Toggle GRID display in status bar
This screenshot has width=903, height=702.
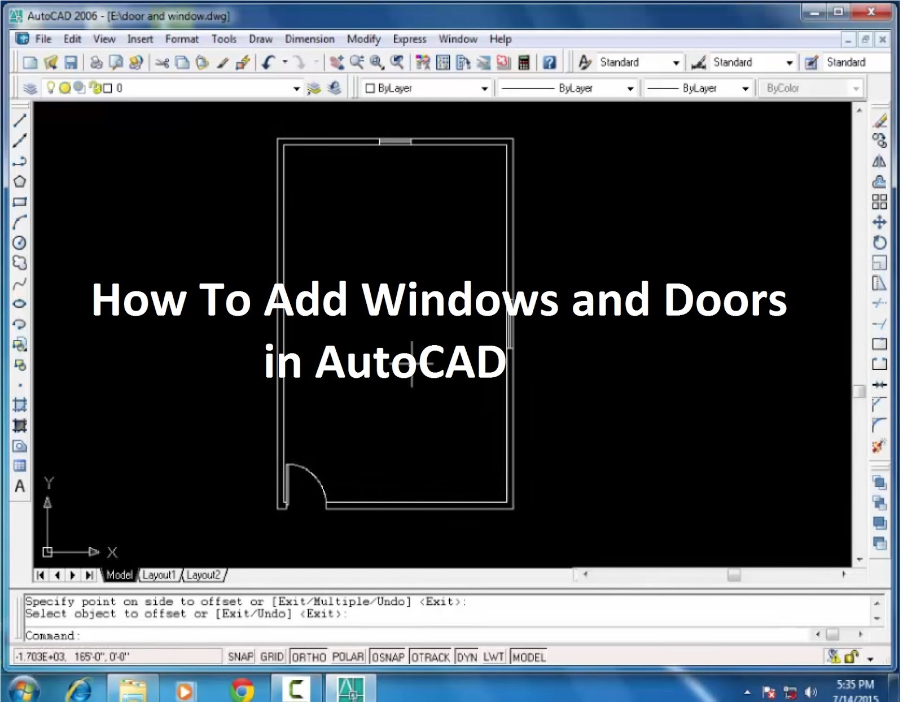272,657
